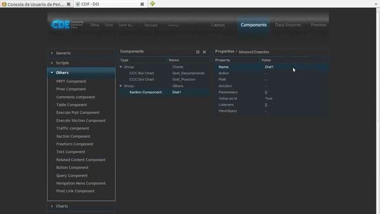Image resolution: width=380 pixels, height=214 pixels.
Task: Add an Xaction Component from list
Action: coord(73,136)
